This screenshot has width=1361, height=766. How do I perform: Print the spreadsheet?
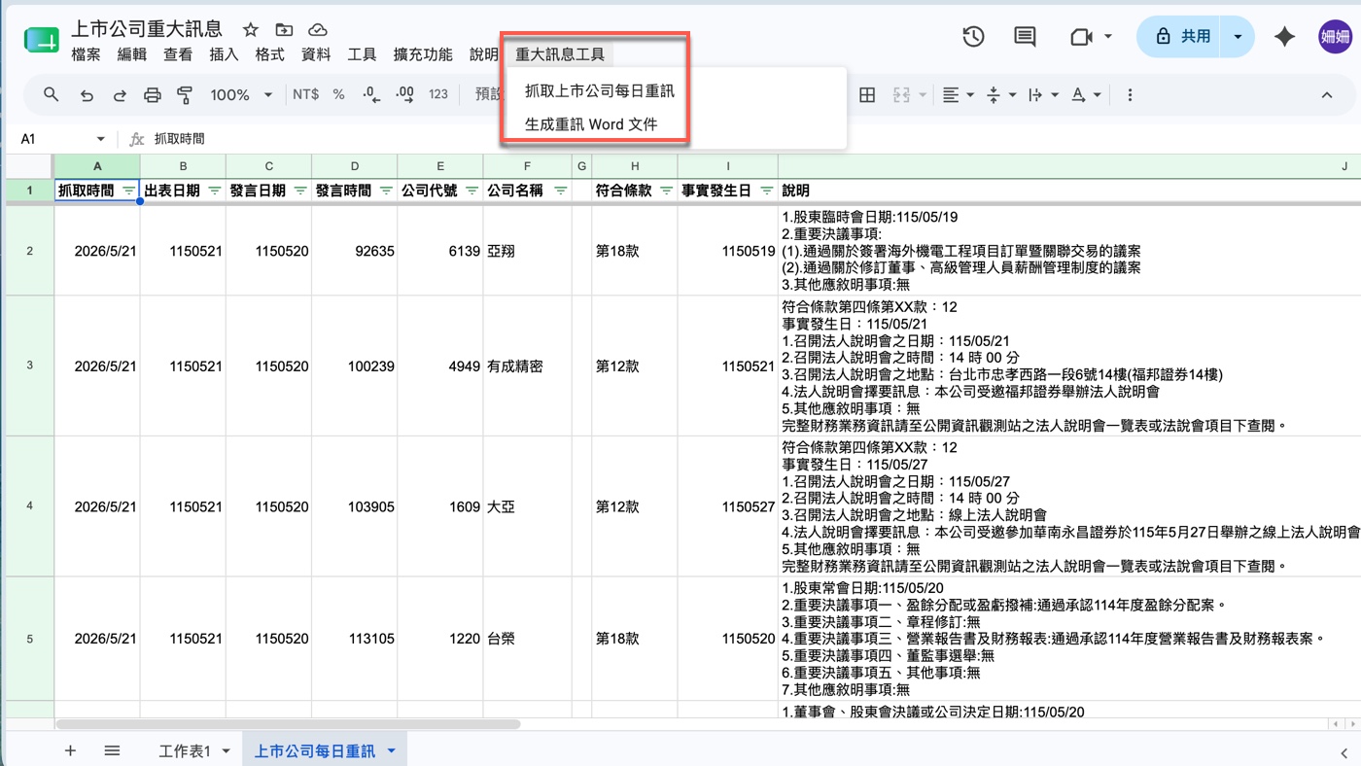[153, 94]
